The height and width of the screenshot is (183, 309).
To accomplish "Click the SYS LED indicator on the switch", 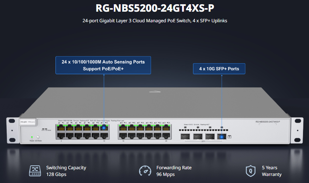I will pyautogui.click(x=43, y=129).
